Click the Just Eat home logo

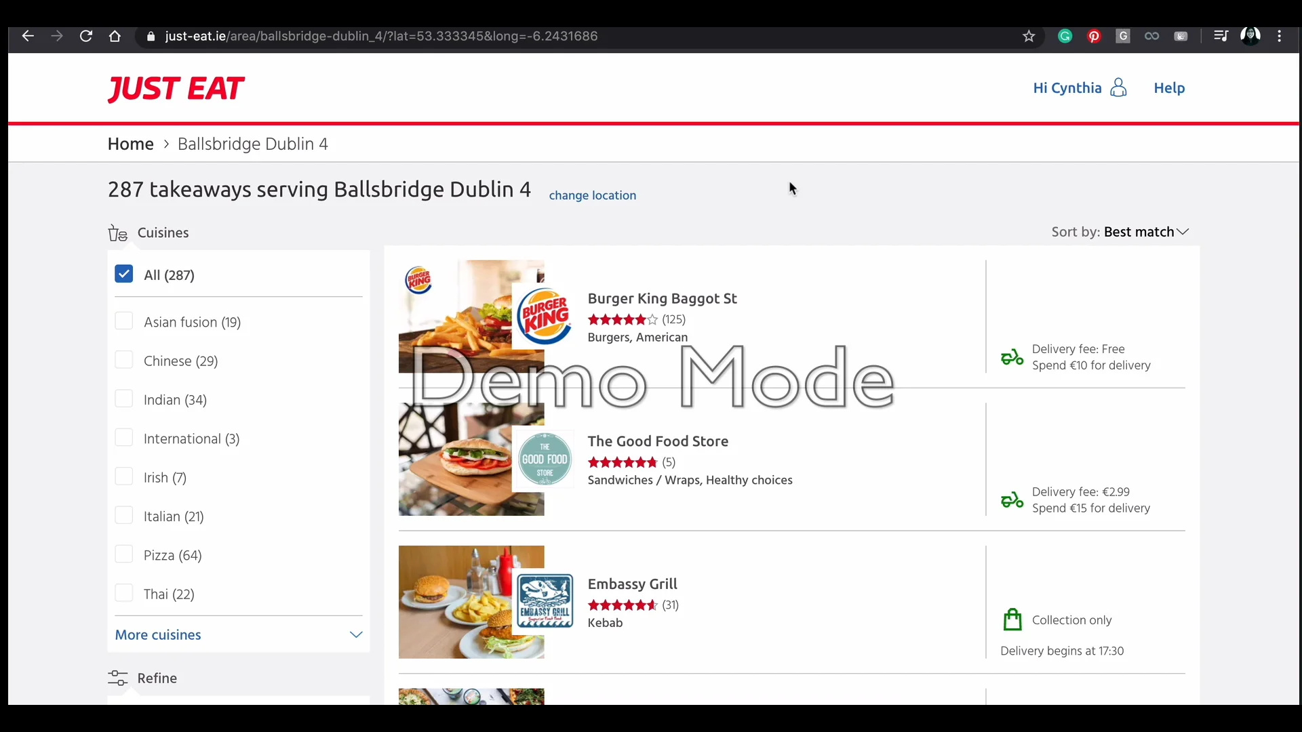click(175, 87)
